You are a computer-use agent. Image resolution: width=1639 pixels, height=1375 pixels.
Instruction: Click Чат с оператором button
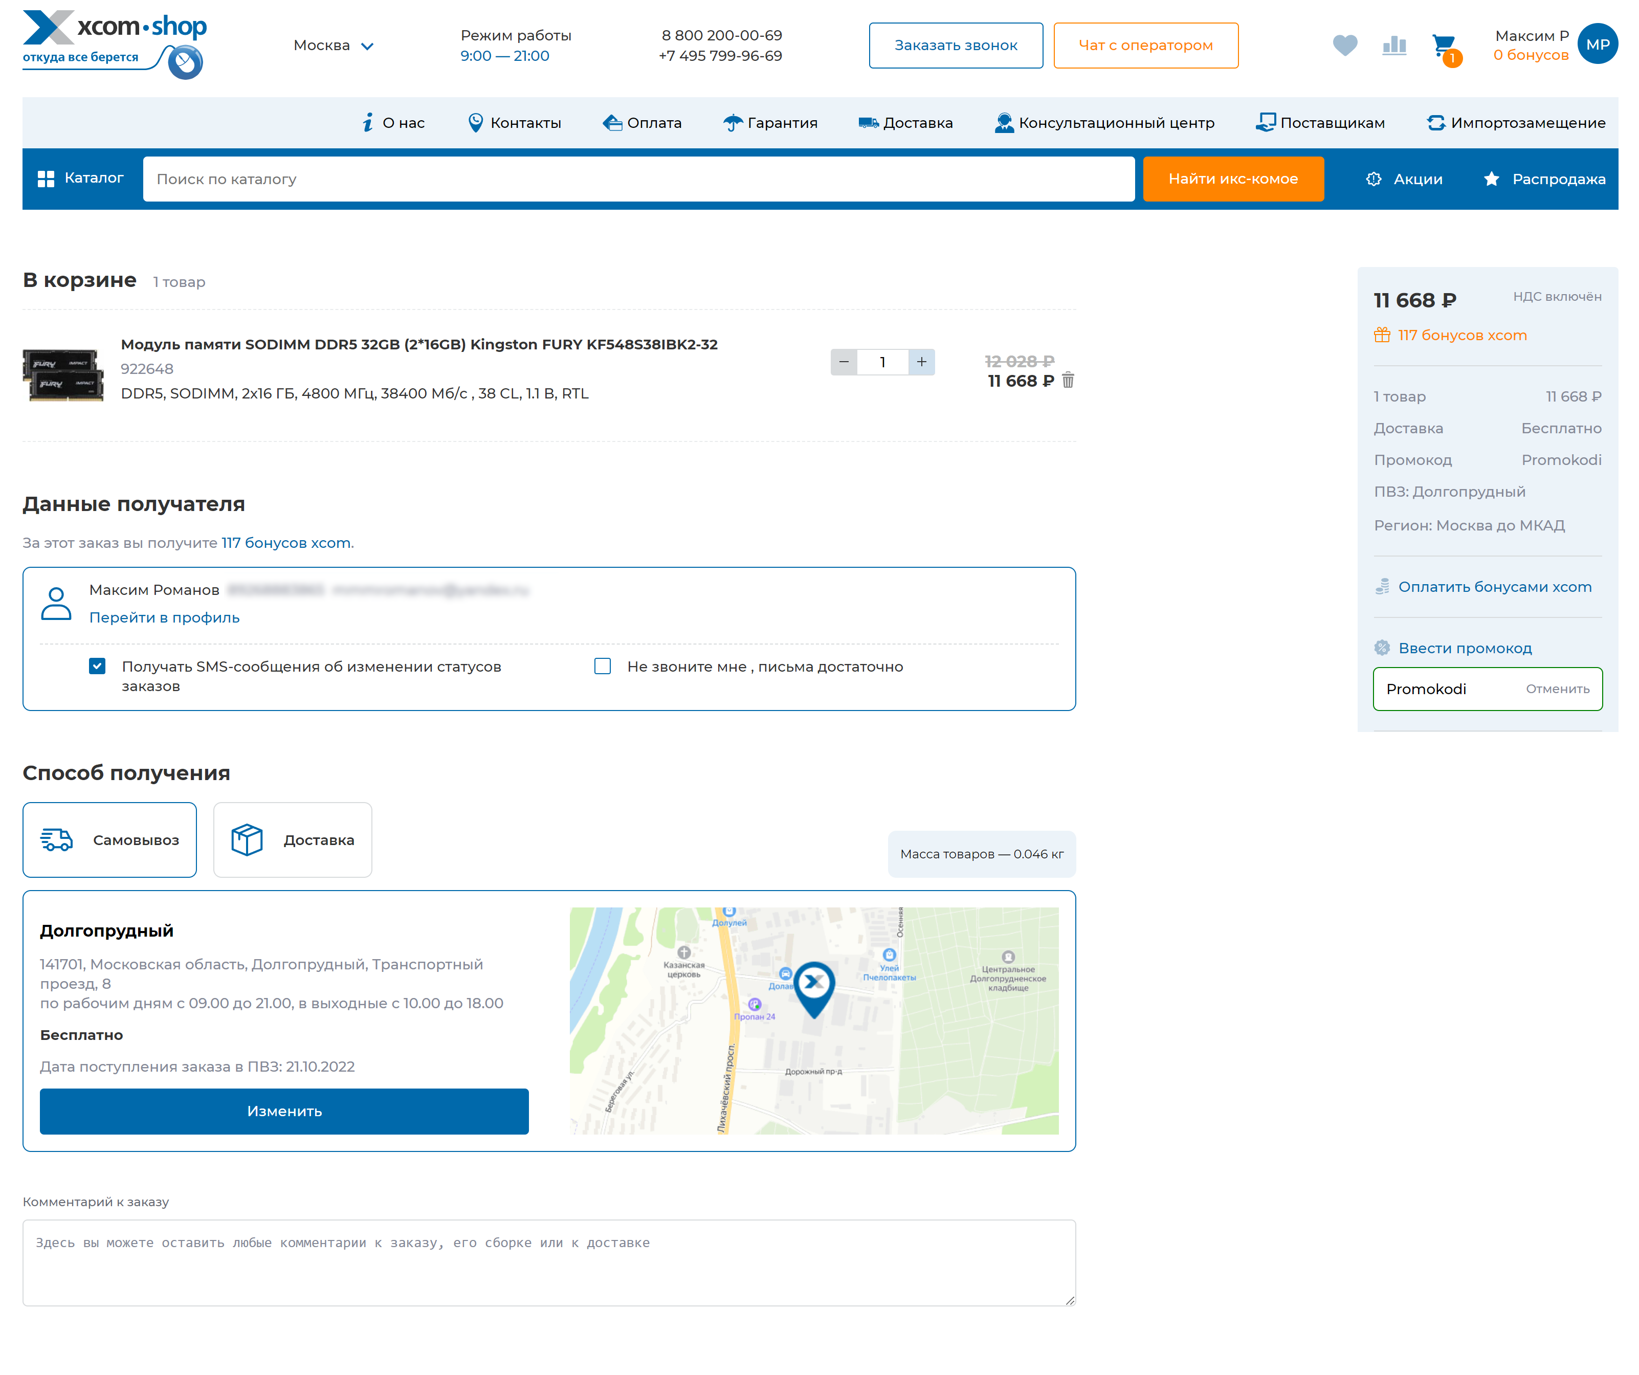pos(1146,45)
